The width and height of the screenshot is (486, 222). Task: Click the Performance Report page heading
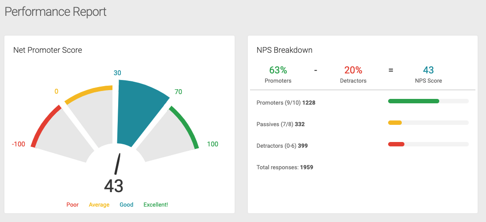pyautogui.click(x=56, y=12)
